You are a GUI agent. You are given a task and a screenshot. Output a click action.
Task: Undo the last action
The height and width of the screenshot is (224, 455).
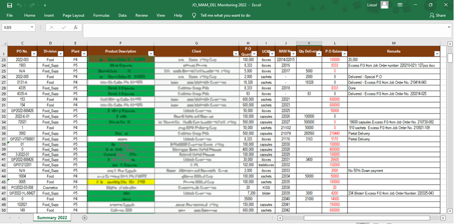19,5
